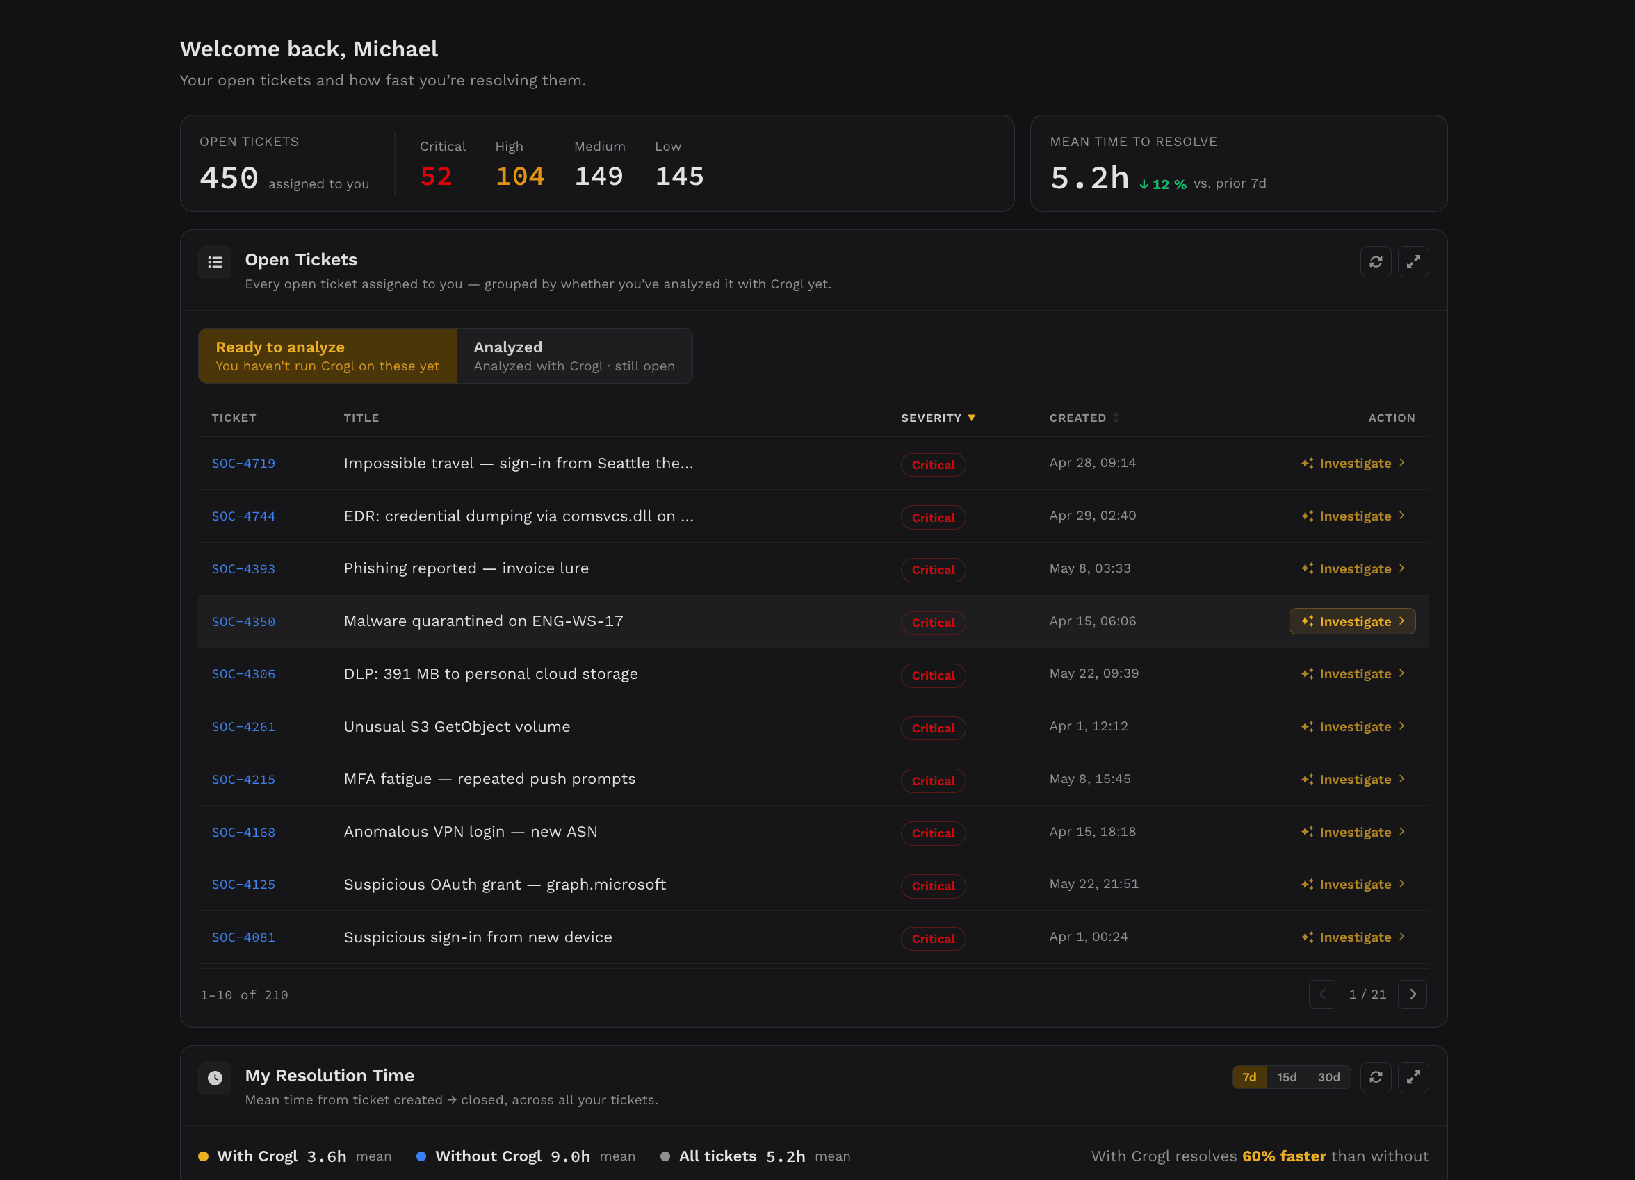
Task: Click the 450 open tickets total
Action: click(x=229, y=178)
